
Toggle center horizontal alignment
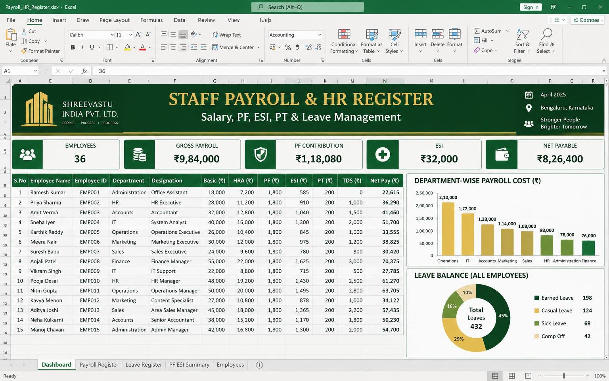[173, 47]
